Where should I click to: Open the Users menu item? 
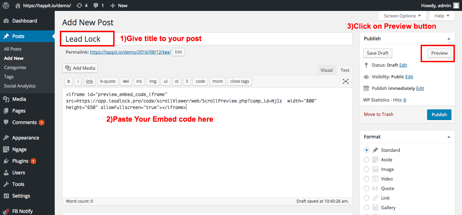[x=18, y=173]
